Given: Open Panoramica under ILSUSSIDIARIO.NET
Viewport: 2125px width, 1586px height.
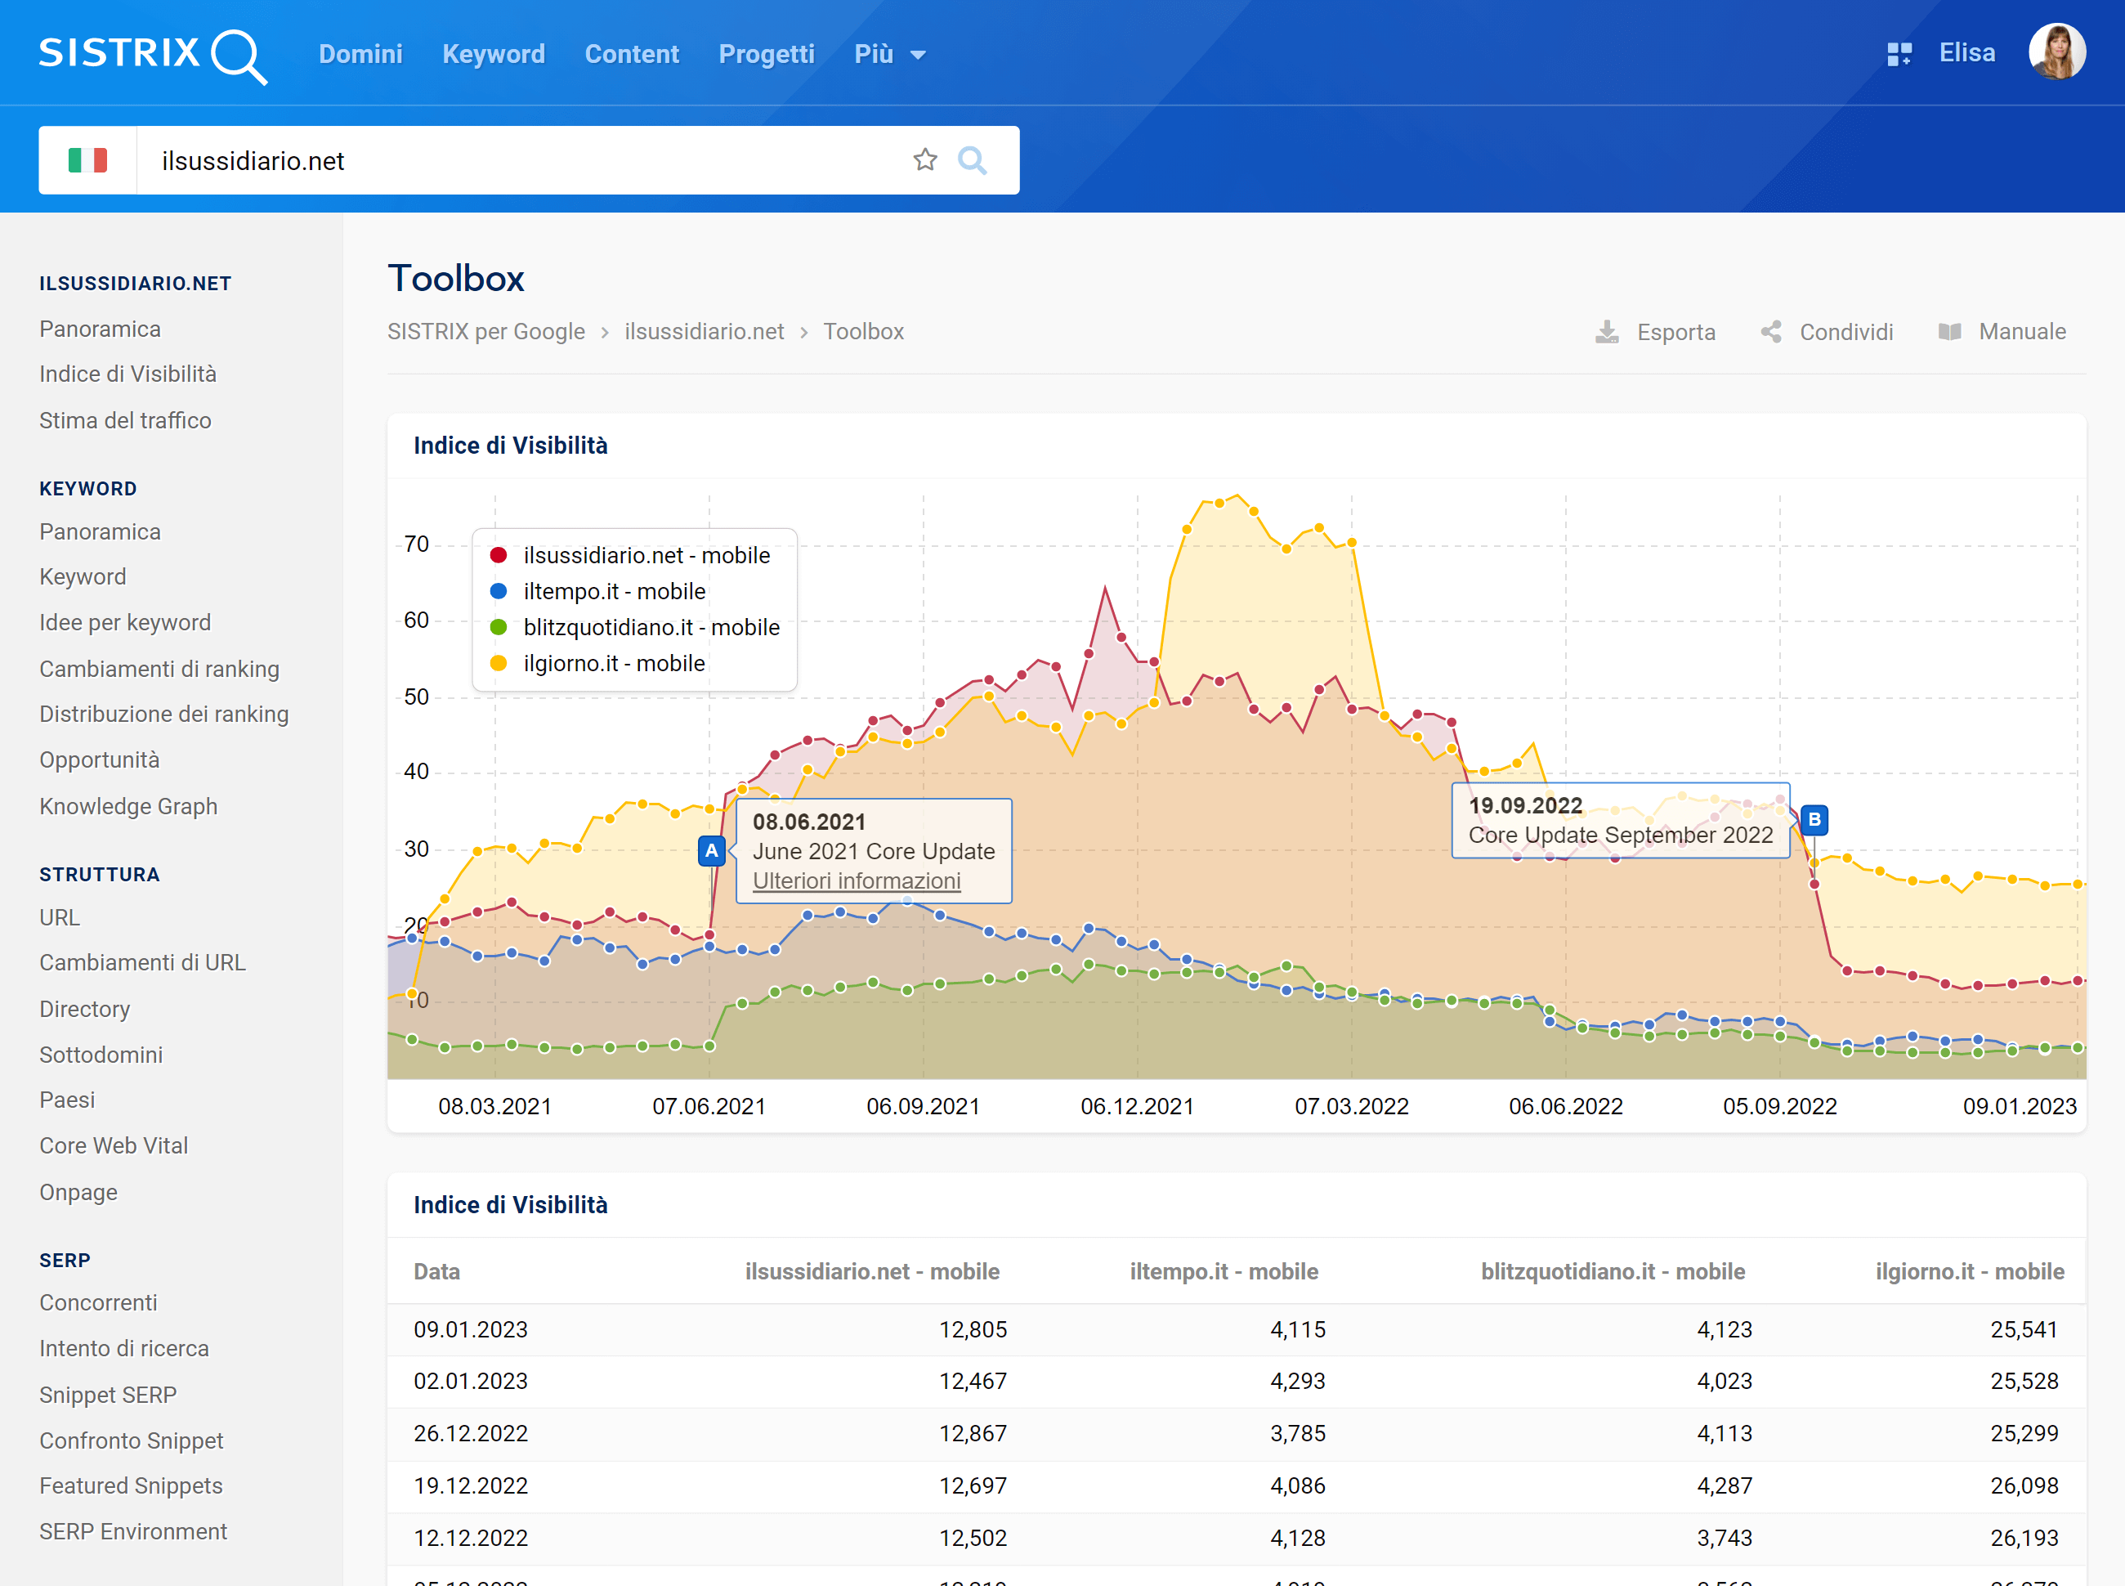Looking at the screenshot, I should [100, 329].
